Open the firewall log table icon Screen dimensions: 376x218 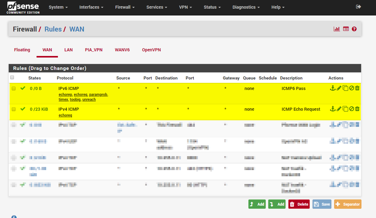[346, 29]
